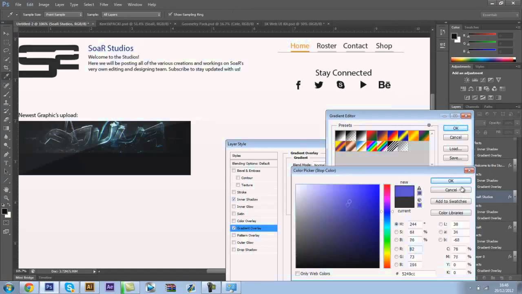Open the Adjustments panel flyout menu
Screen dimensions: 522x294
point(517,66)
